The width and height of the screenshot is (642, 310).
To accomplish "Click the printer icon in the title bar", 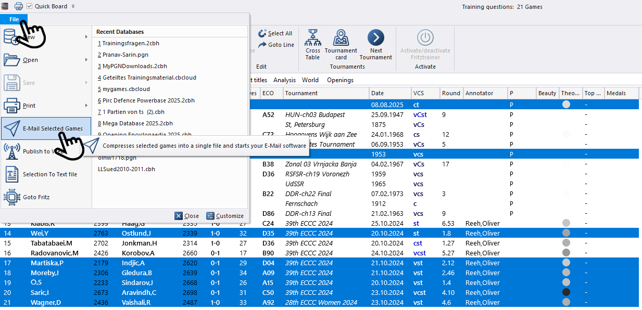I will coord(19,6).
